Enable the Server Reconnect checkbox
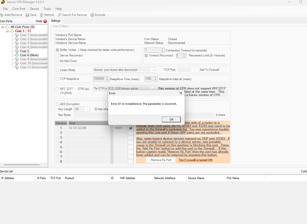Screen dimensions: 307x224 [x=57, y=55]
